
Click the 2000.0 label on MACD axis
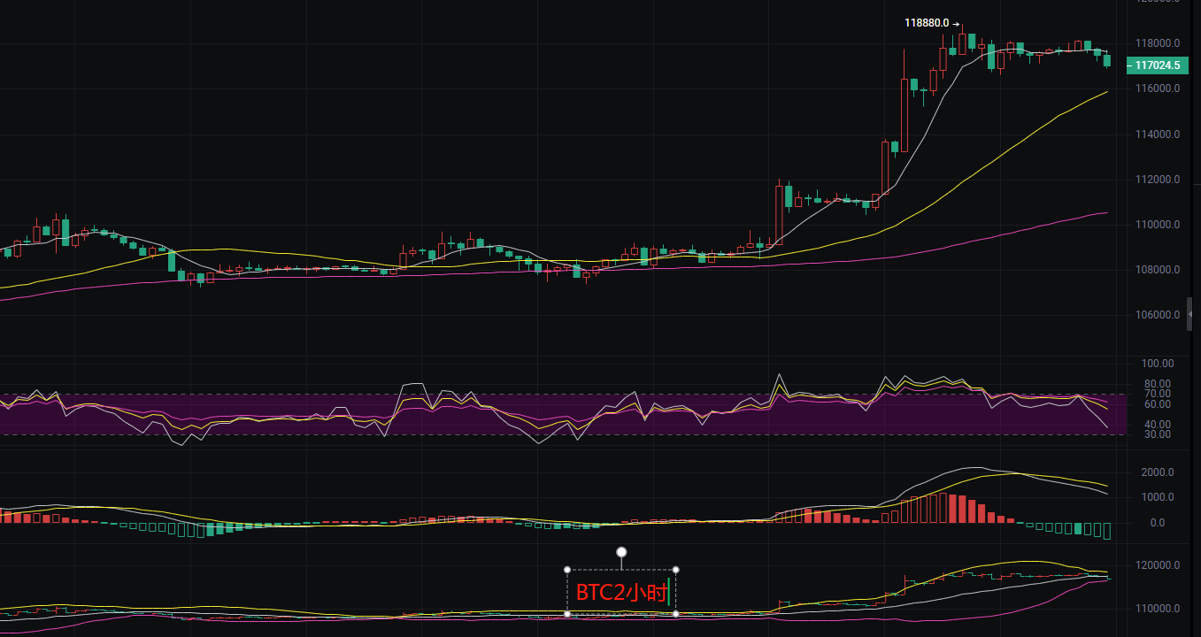pyautogui.click(x=1157, y=472)
